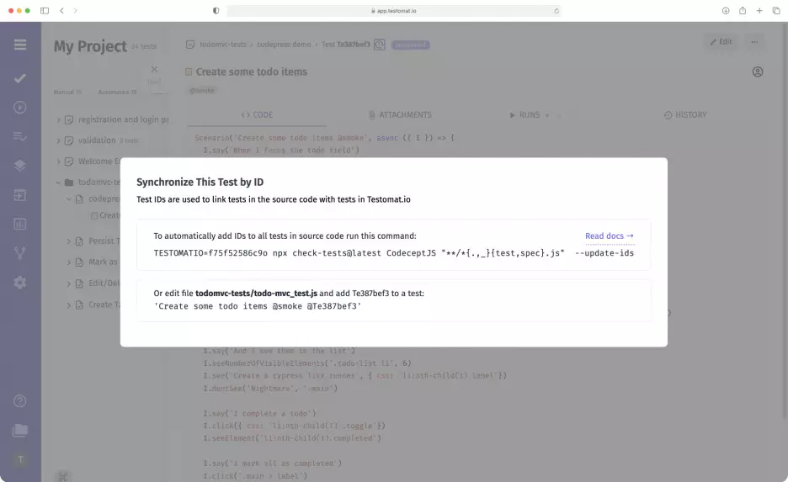Switch to the HISTORY tab
The image size is (788, 482).
point(684,115)
